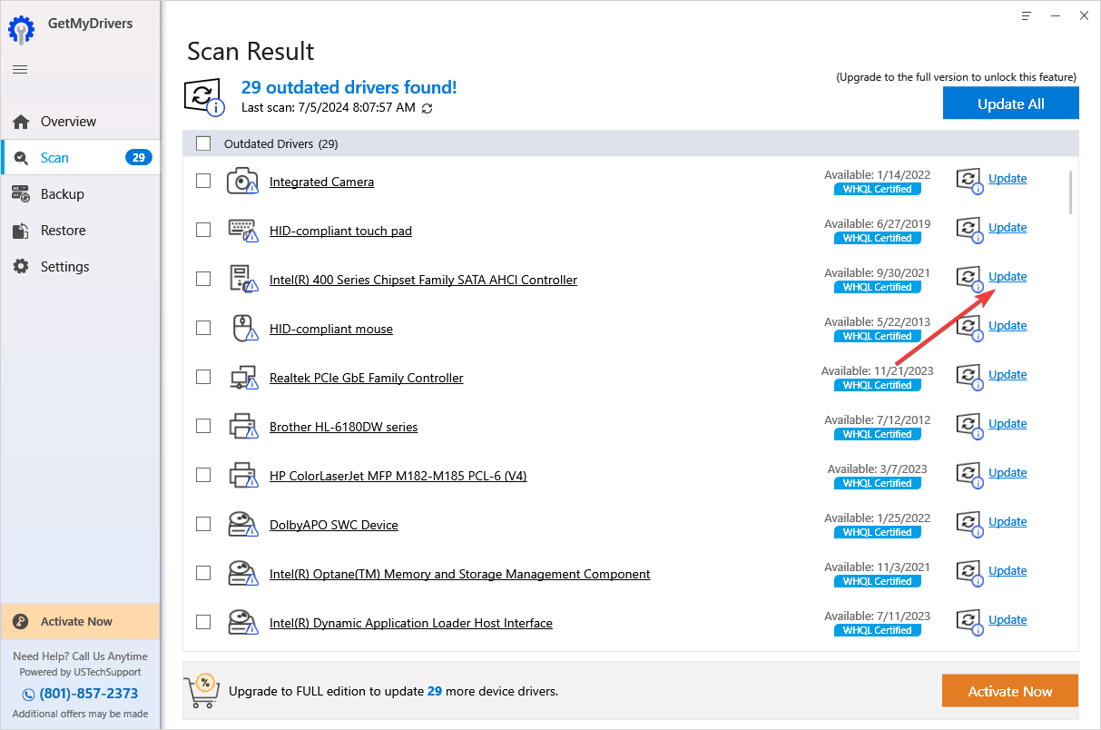
Task: Open the HID-compliant mouse driver link
Action: tap(331, 329)
